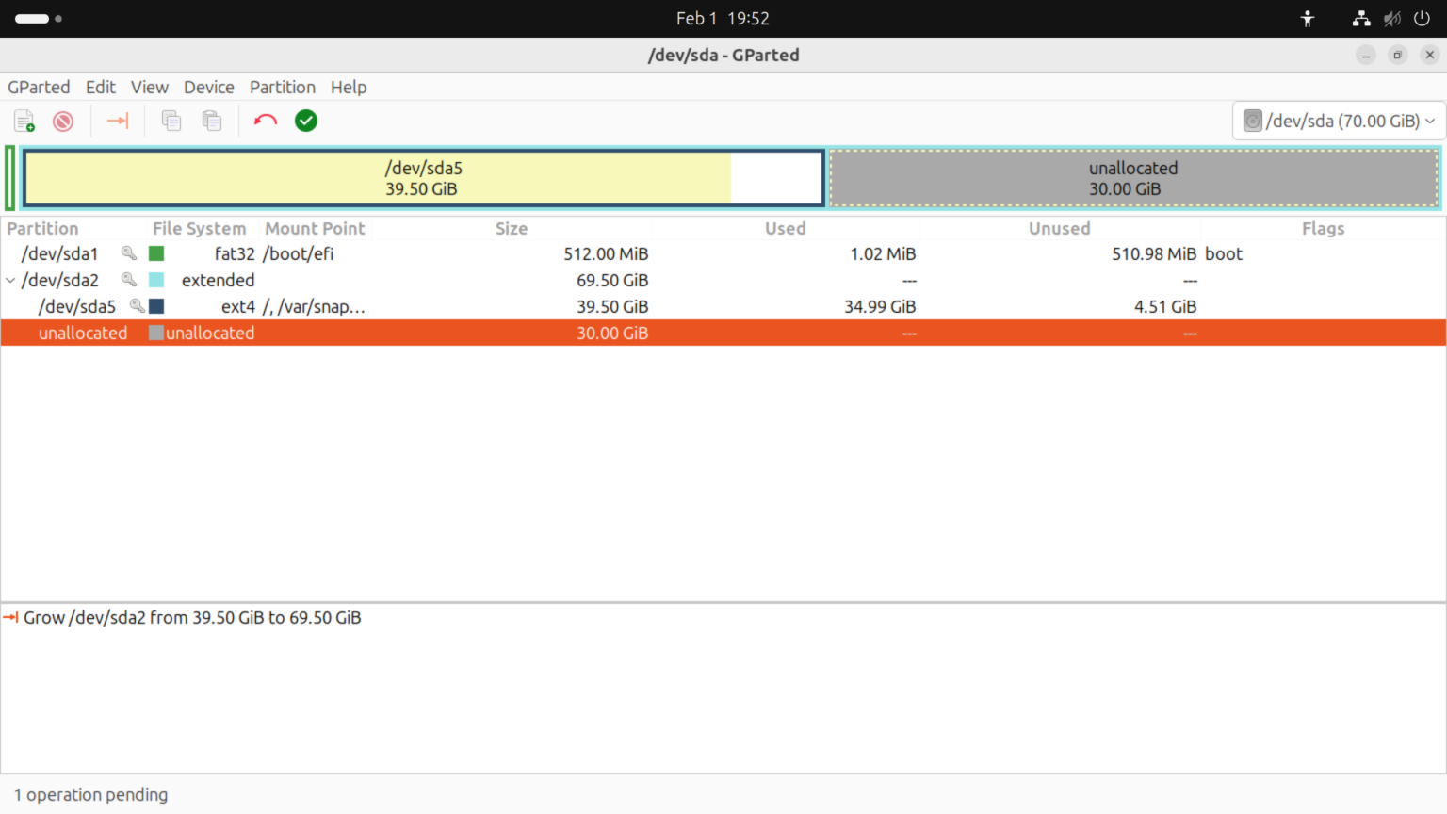Image resolution: width=1447 pixels, height=814 pixels.
Task: Apply all operations with green checkmark
Action: pos(306,121)
